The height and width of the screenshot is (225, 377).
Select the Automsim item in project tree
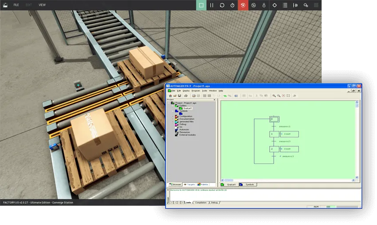(184, 130)
